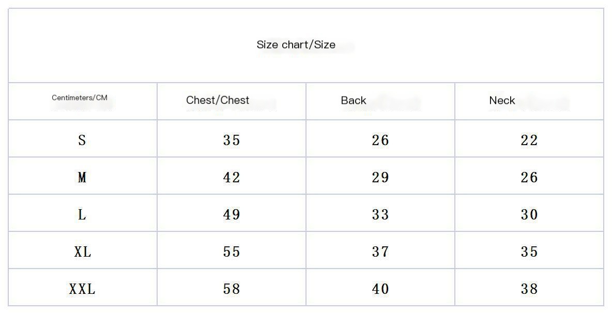This screenshot has height=314, width=612.
Task: Select neck value 38 for size XXL
Action: tap(529, 289)
